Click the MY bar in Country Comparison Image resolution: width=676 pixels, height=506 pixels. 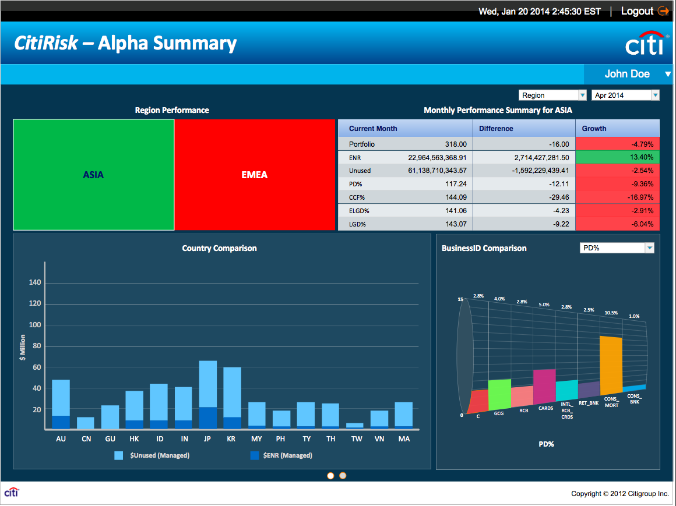(x=257, y=416)
